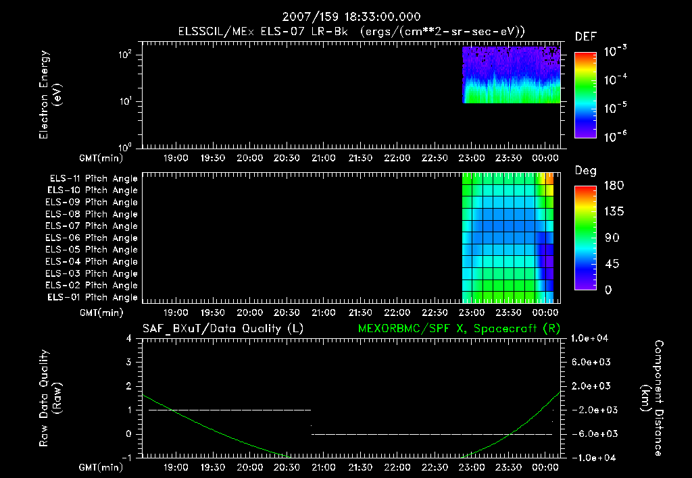Click 'GMT(min)' label under data quality panel

click(101, 467)
